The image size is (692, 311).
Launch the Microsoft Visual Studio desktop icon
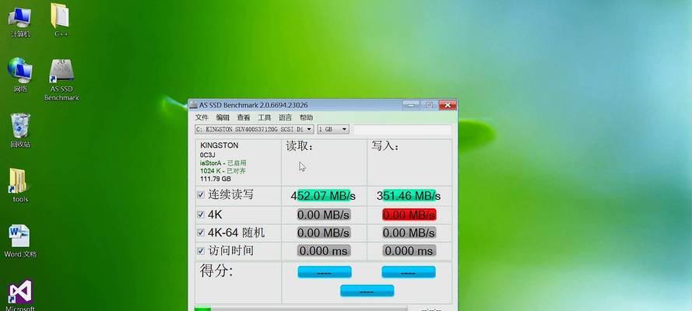pos(20,295)
